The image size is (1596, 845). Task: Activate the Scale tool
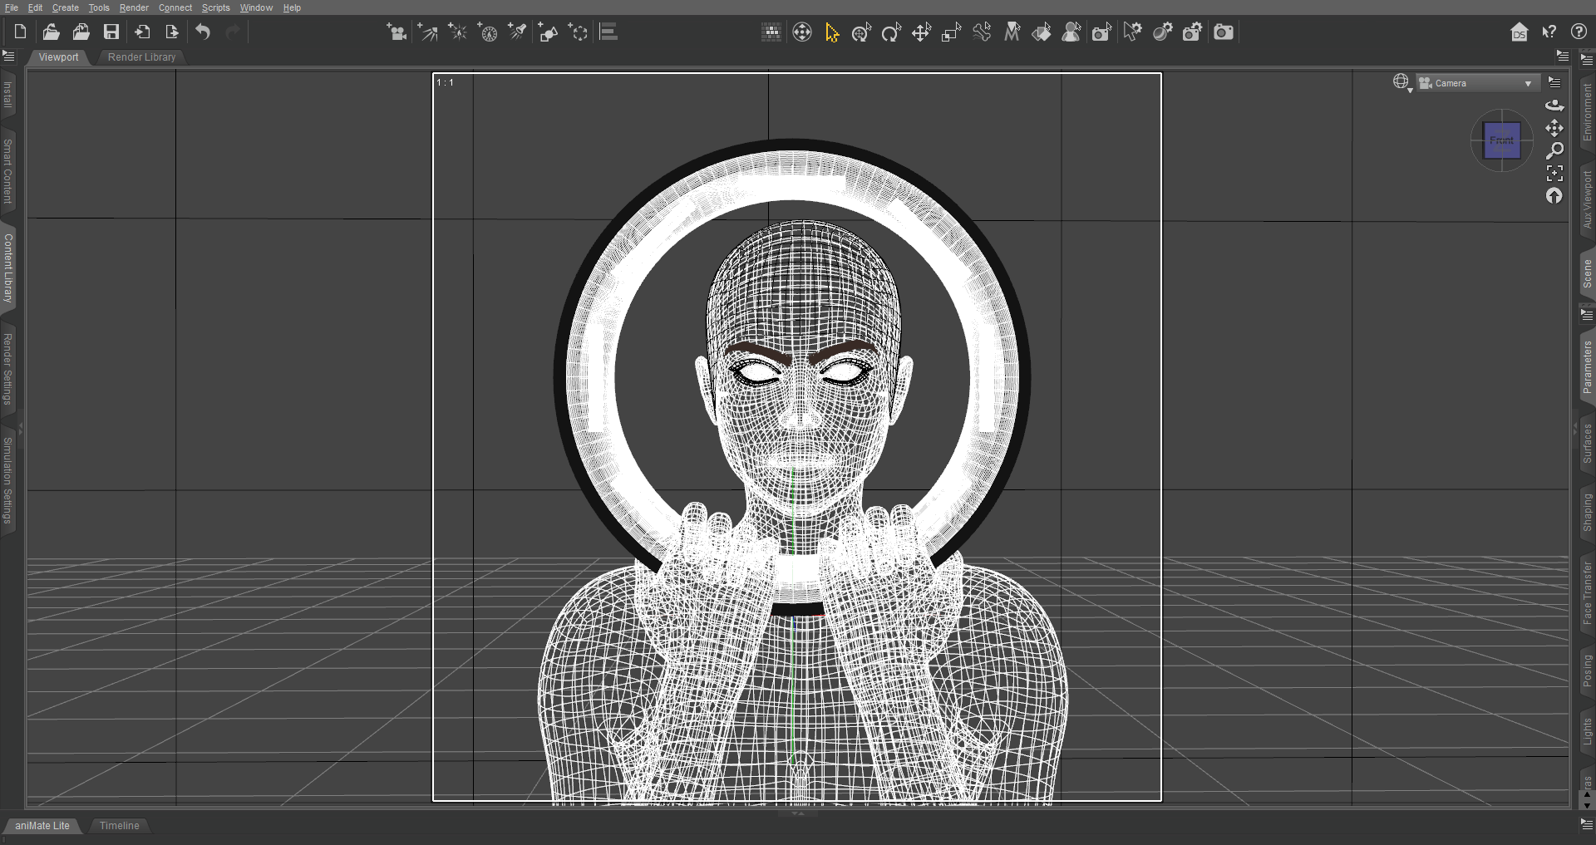pyautogui.click(x=952, y=32)
